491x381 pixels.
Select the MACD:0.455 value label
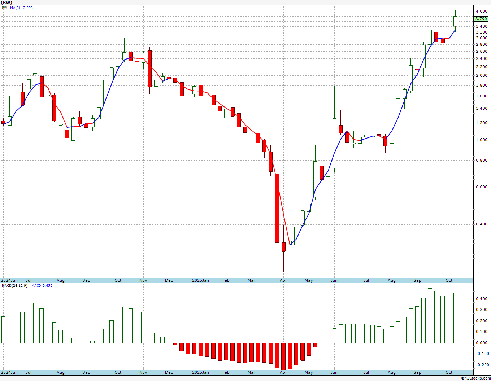[42, 285]
